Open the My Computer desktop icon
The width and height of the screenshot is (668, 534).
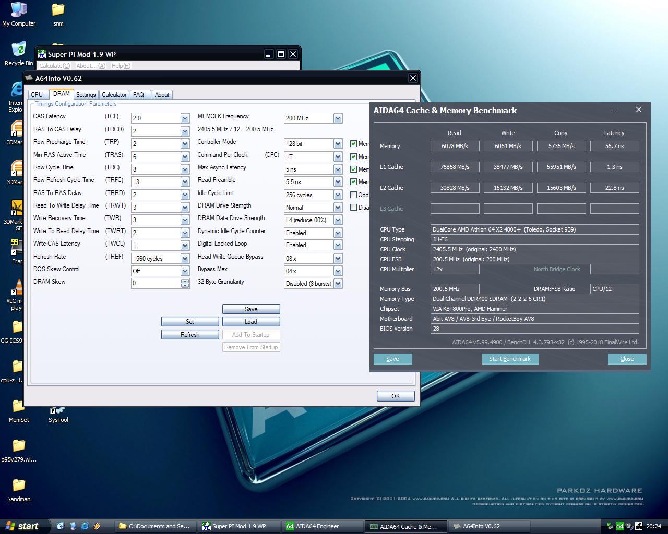(19, 10)
